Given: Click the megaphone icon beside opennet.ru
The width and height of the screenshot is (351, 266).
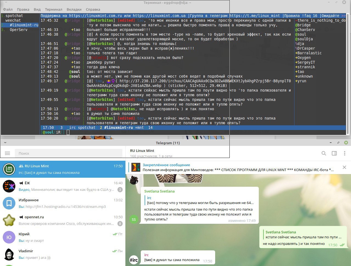Looking at the screenshot, I should point(21,217).
